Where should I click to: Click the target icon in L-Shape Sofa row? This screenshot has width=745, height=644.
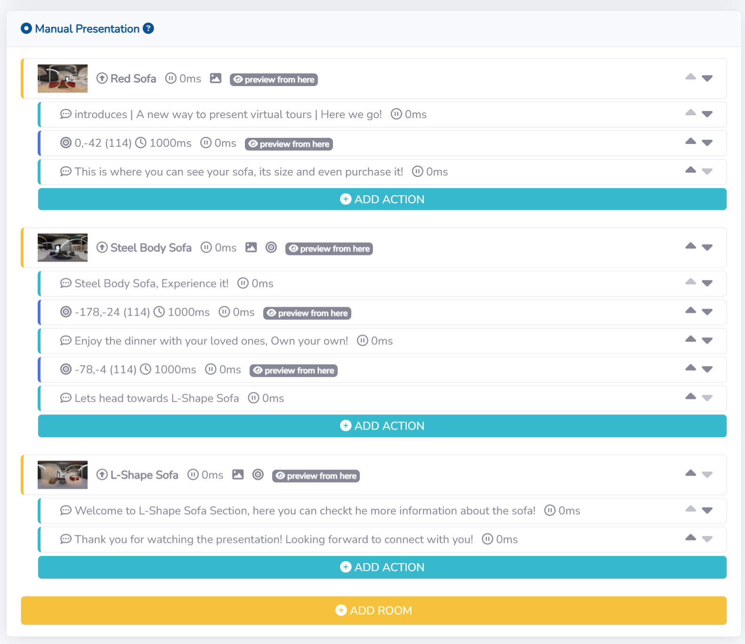click(x=258, y=475)
